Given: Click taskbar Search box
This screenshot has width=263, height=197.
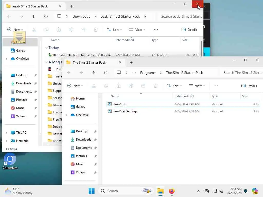Looking at the screenshot, I should pyautogui.click(x=126, y=191).
